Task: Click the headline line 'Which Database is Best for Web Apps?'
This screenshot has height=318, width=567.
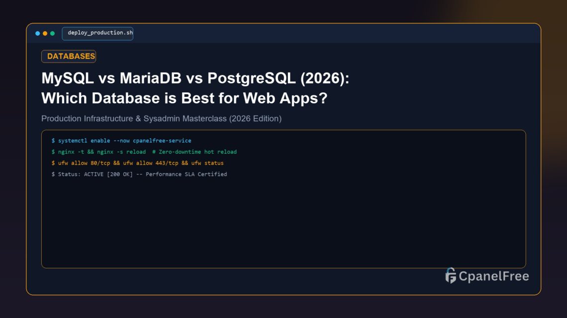Action: (185, 98)
